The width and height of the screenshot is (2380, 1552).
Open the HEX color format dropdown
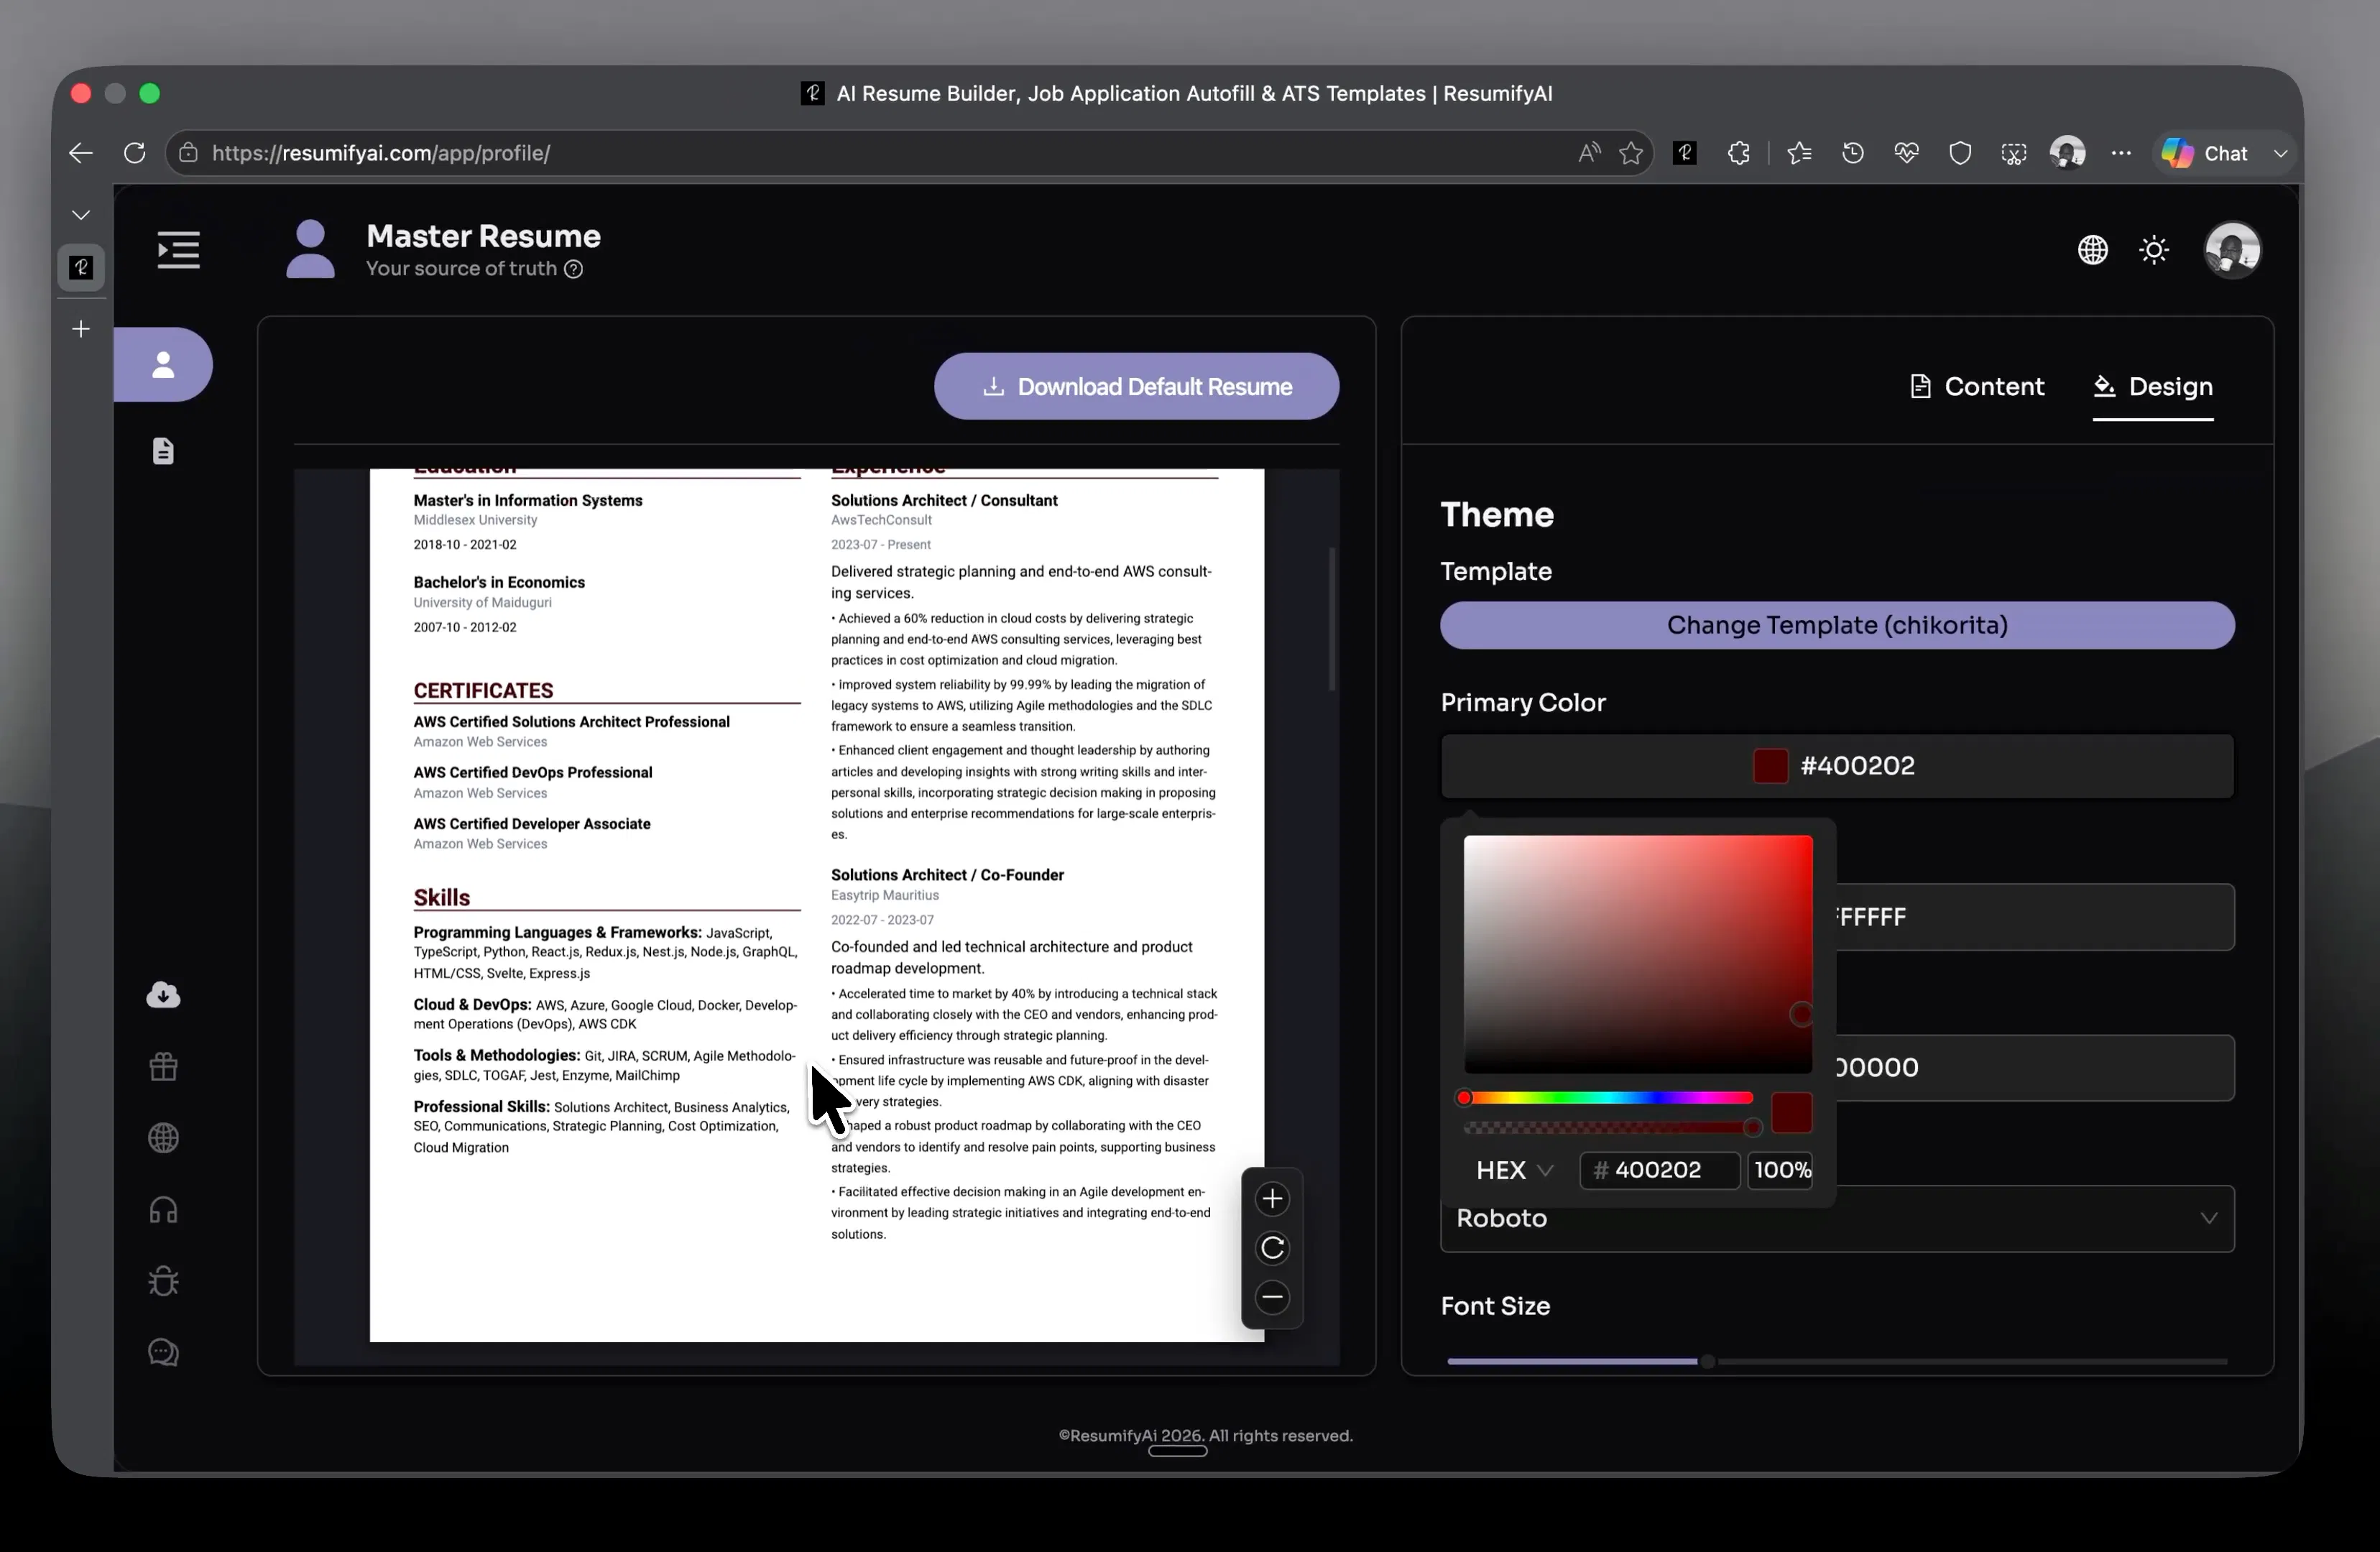(x=1515, y=1170)
